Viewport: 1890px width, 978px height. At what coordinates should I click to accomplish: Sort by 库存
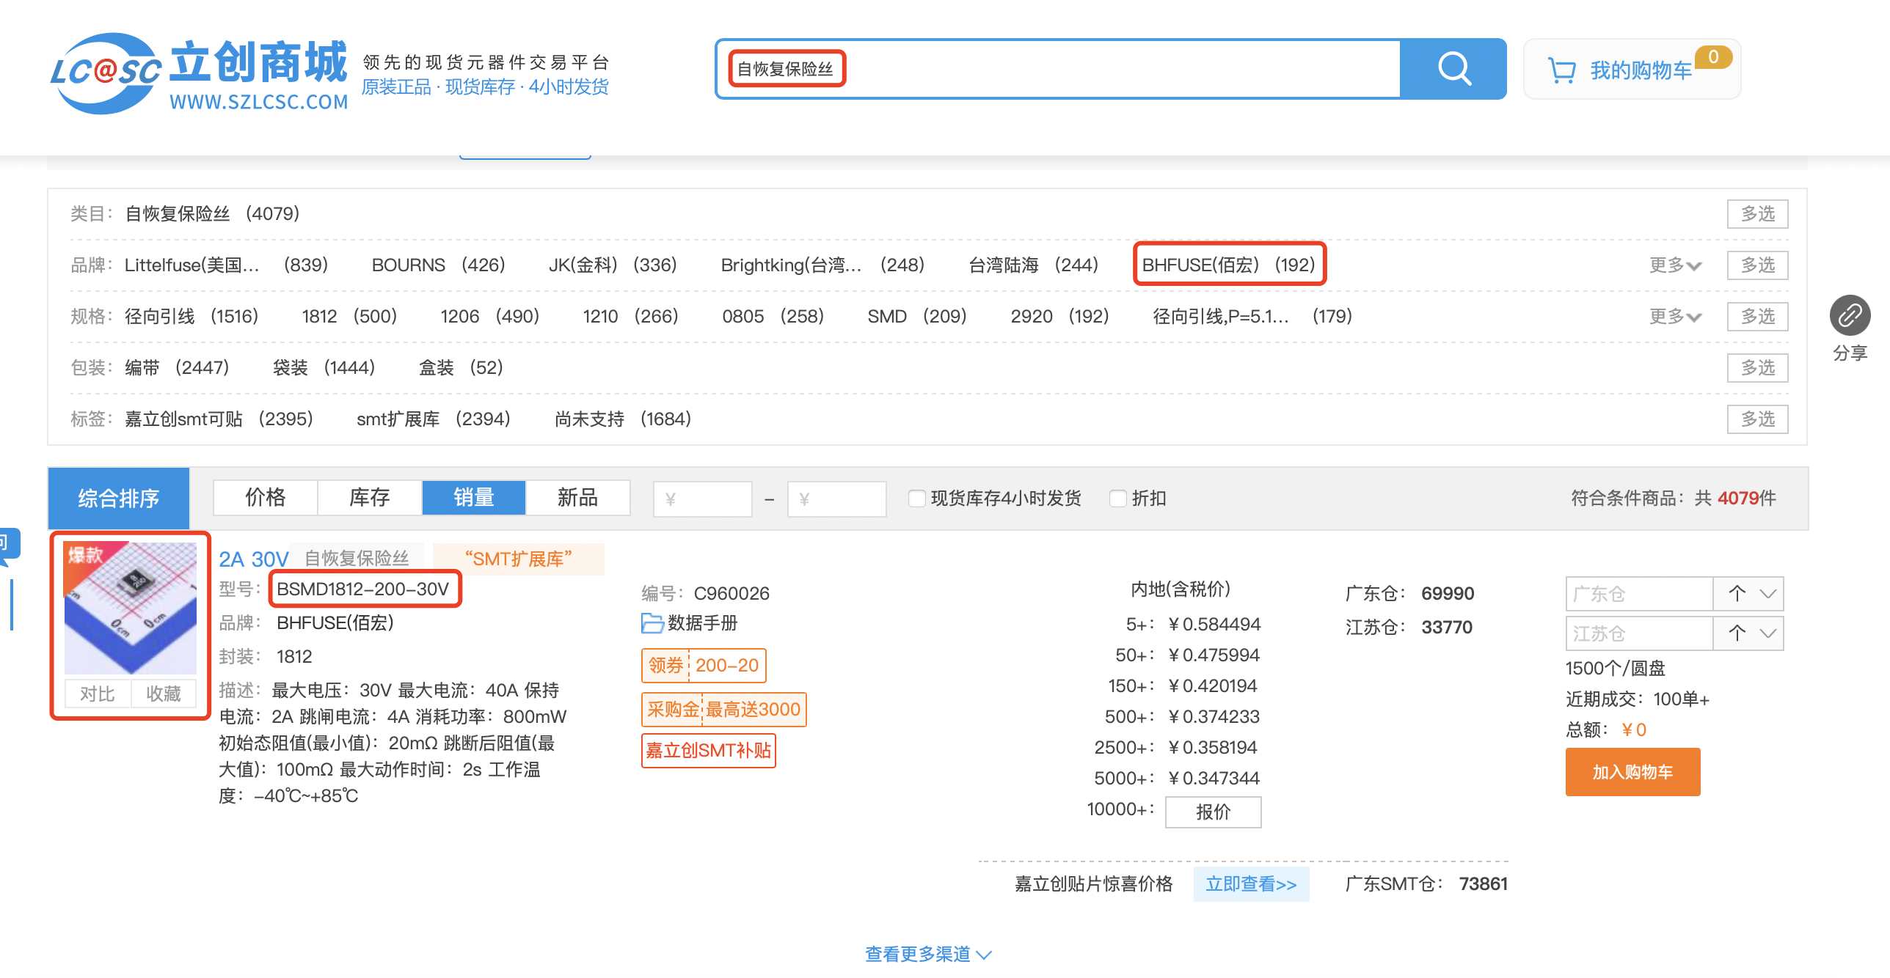tap(370, 498)
